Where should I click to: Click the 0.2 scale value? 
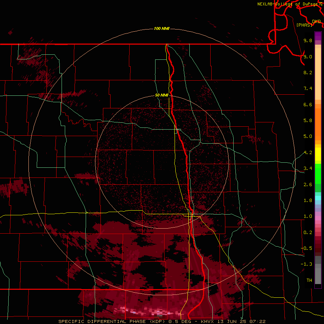308,233
